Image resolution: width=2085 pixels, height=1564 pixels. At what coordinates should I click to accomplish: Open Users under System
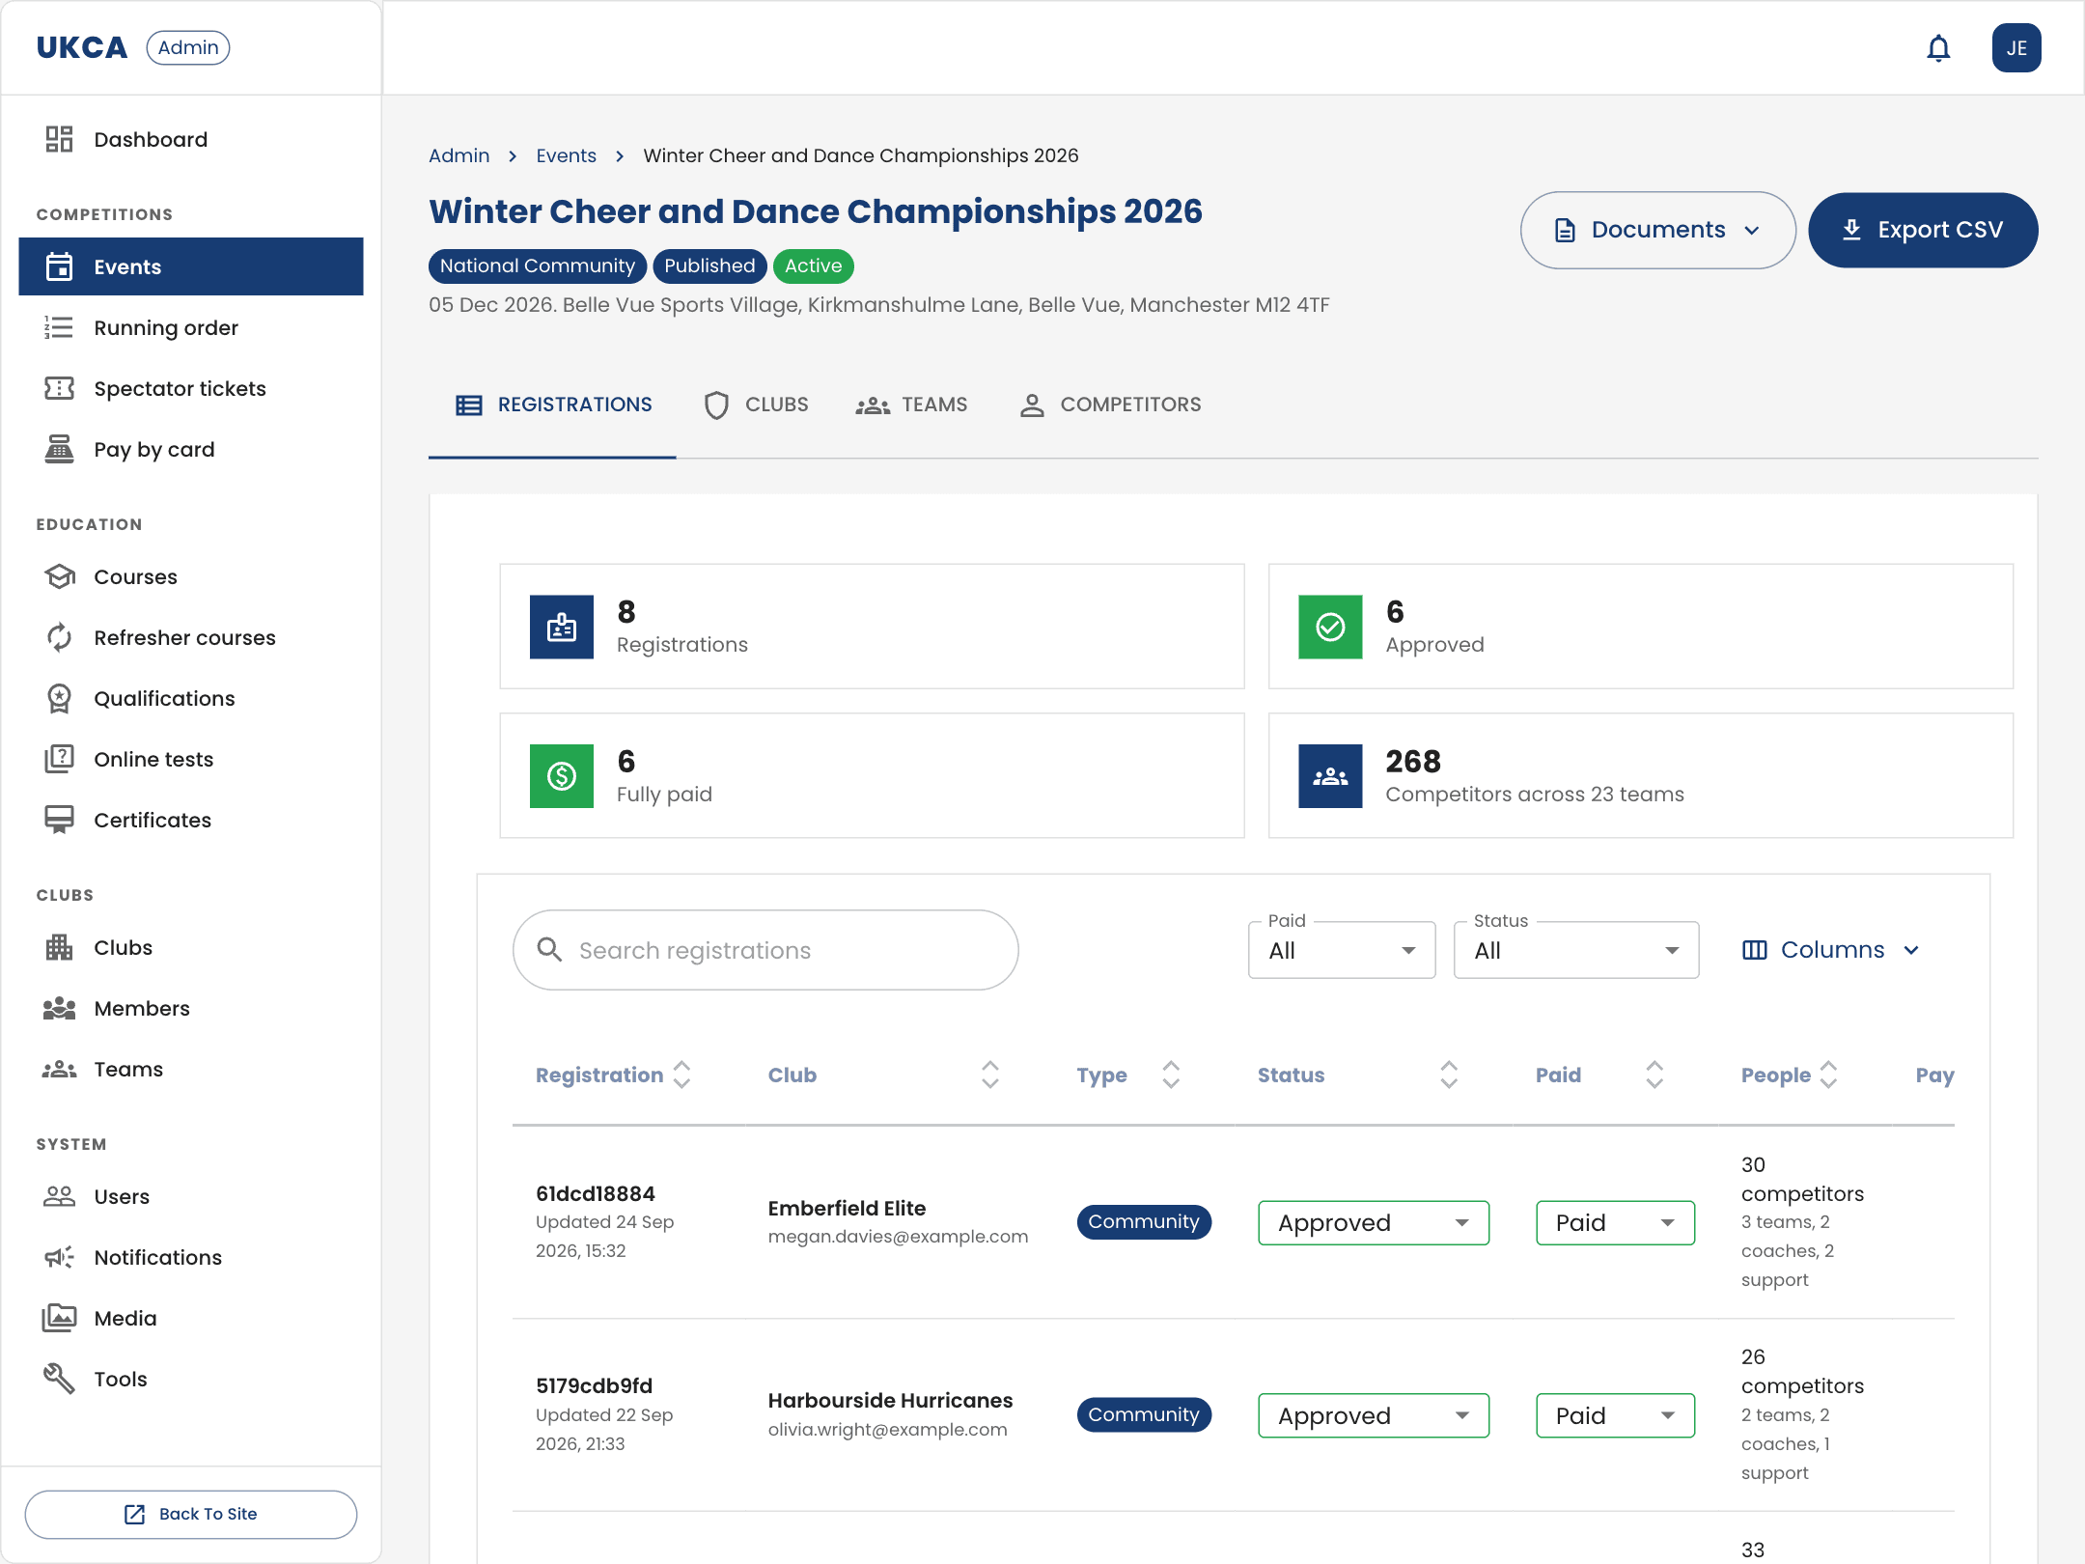(191, 1196)
